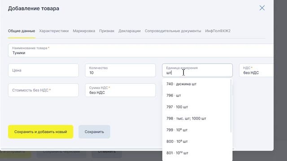Pick option 799 · 10⁶ шт
The height and width of the screenshot is (161, 287).
click(x=196, y=130)
